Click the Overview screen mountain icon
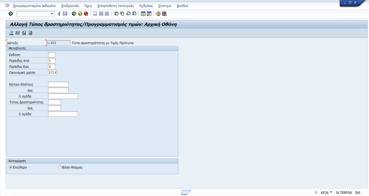Viewport: 369px width, 196px height. coord(11,33)
